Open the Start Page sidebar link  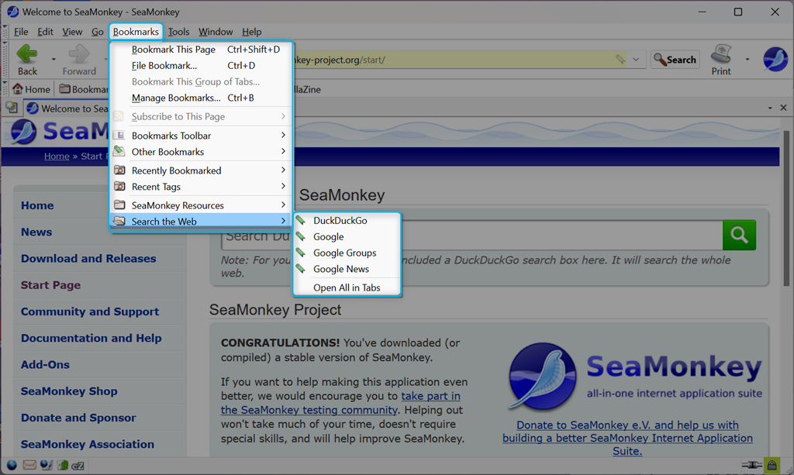(50, 285)
